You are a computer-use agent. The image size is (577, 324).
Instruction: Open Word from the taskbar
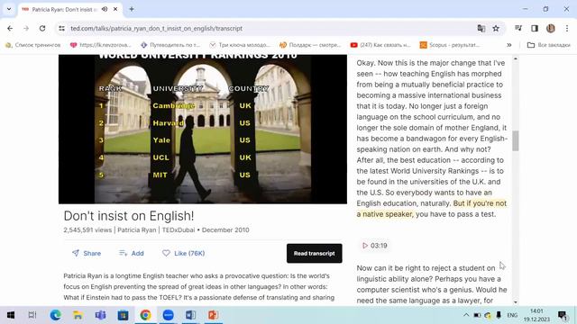190,315
